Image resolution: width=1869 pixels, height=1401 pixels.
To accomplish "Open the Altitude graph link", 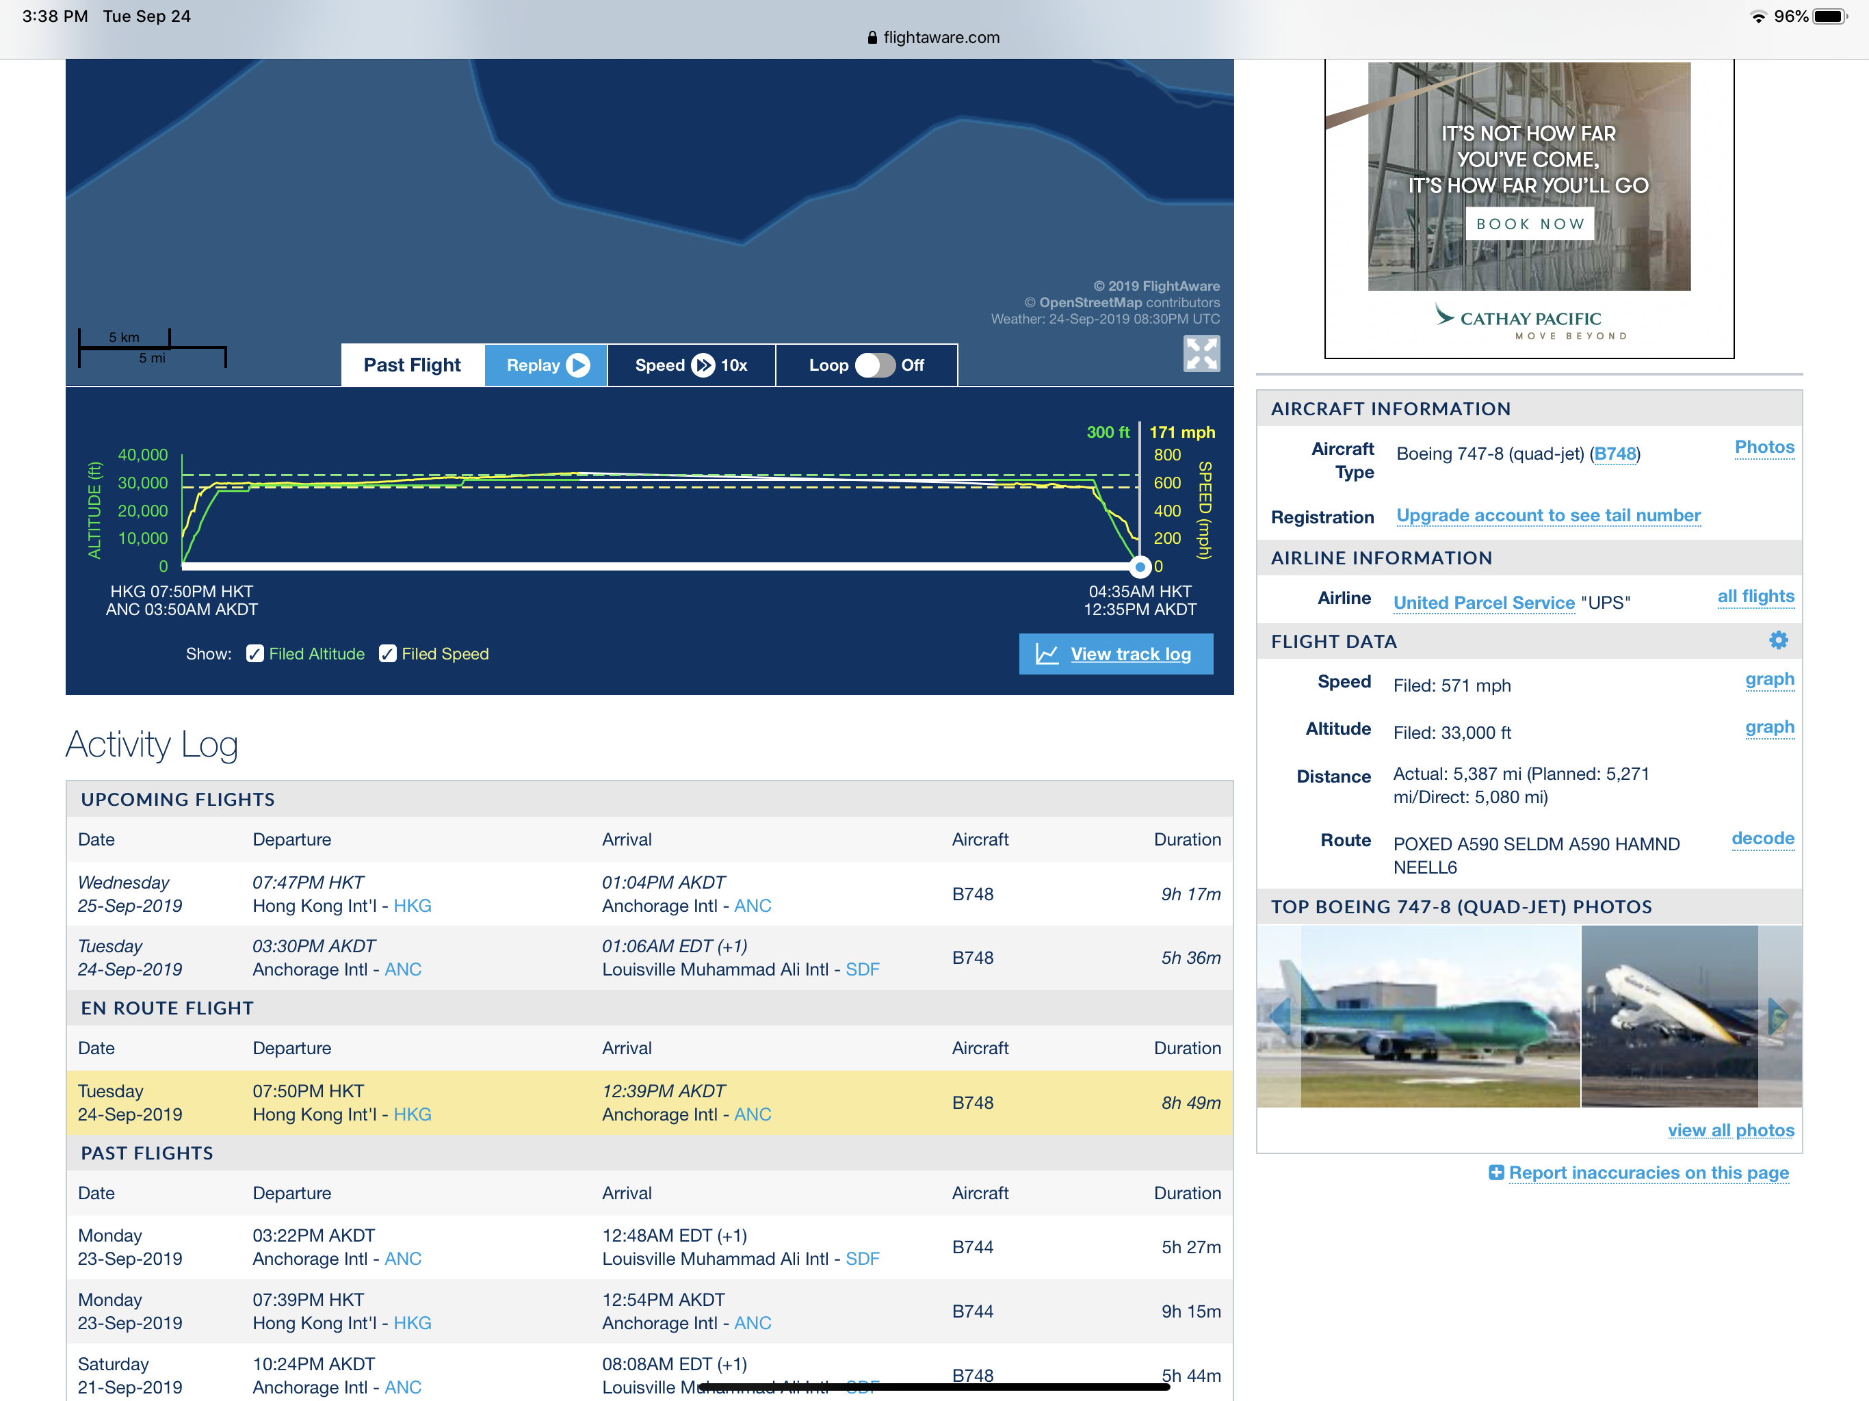I will coord(1769,728).
